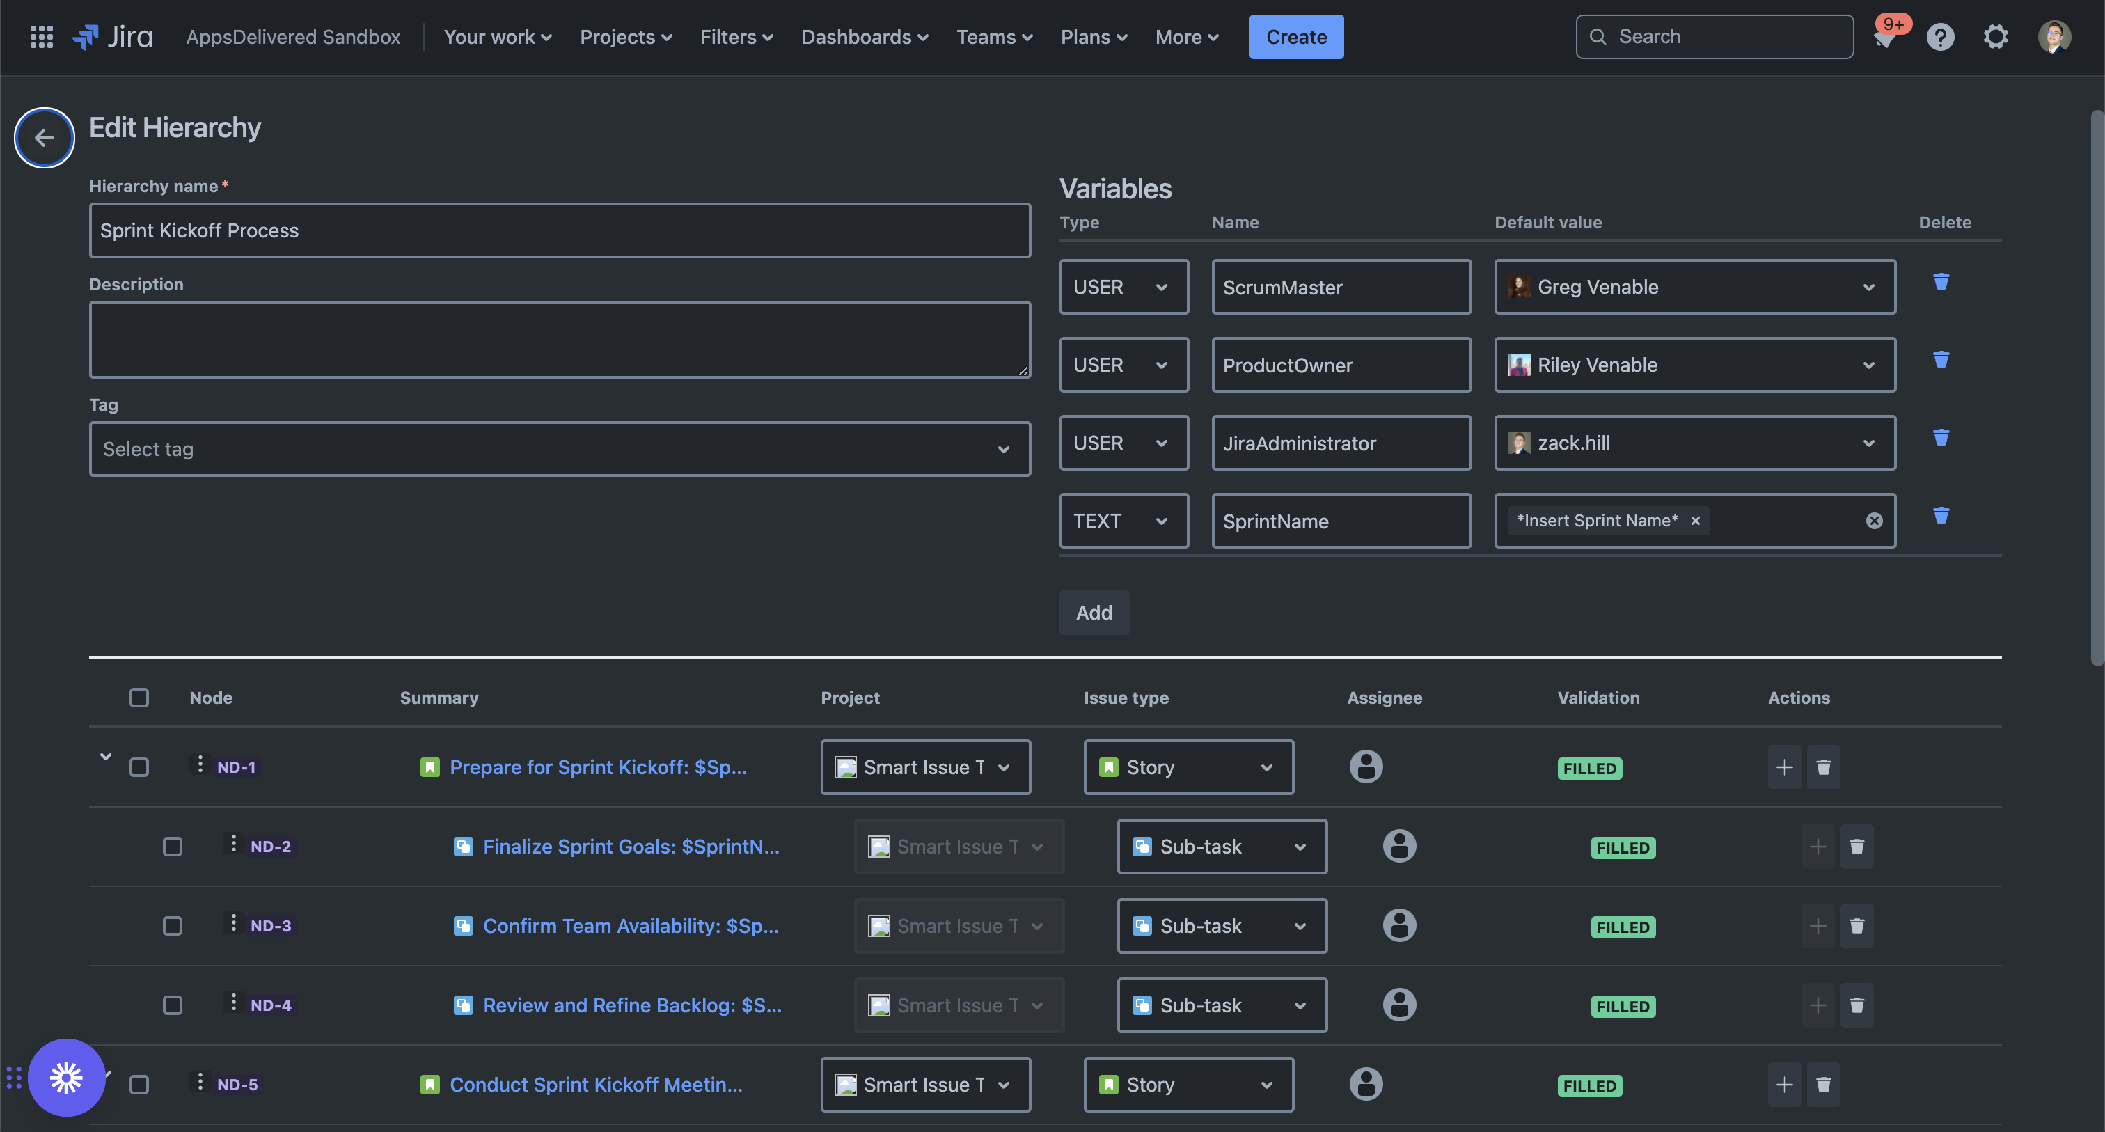The image size is (2105, 1132).
Task: Open the notifications bell icon
Action: point(1884,38)
